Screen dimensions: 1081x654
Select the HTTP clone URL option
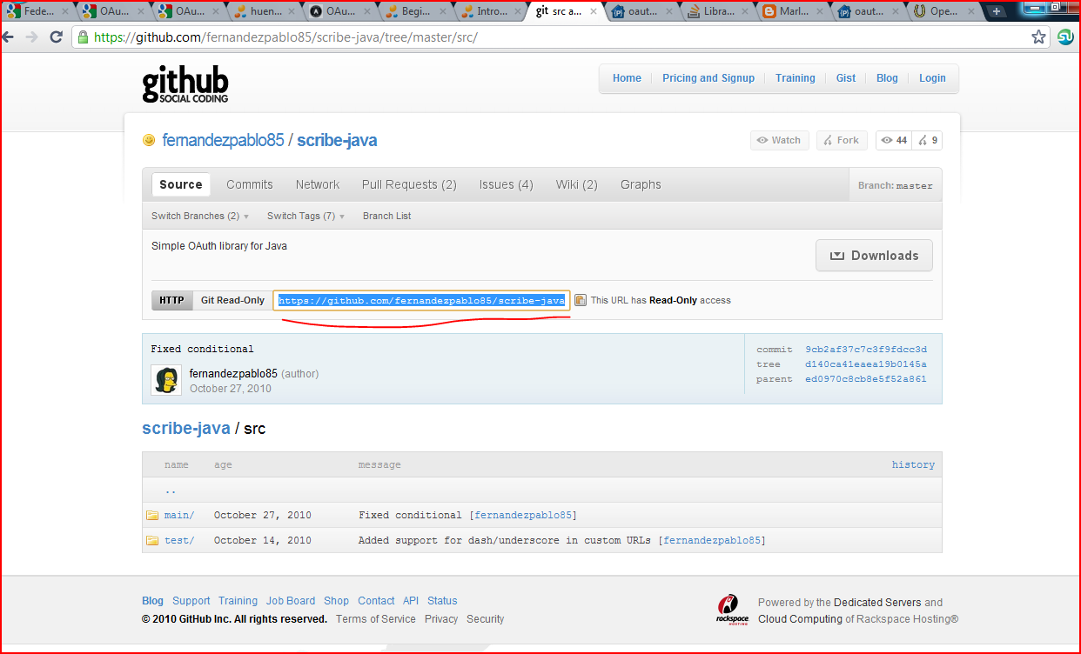[x=171, y=300]
